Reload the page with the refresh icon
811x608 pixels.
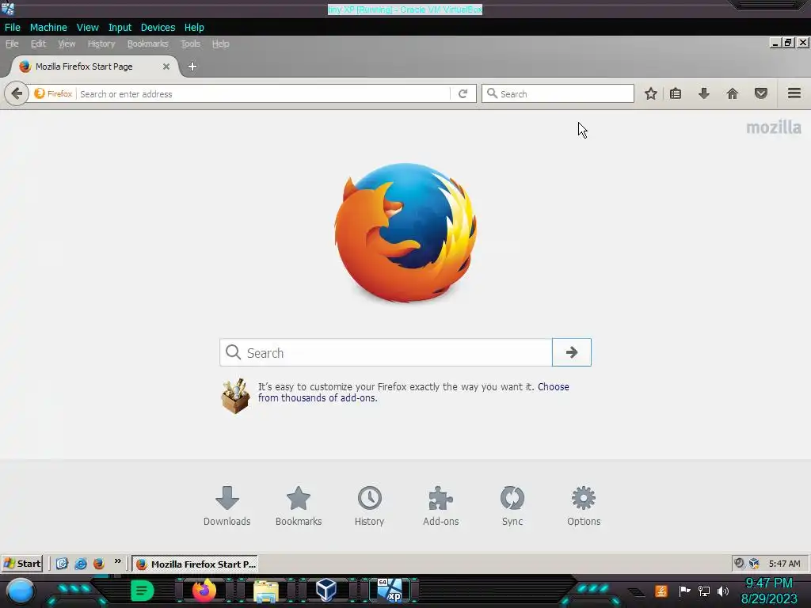[463, 93]
